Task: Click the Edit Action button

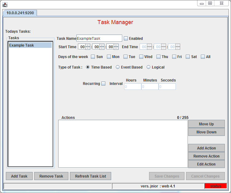Action: point(206,164)
